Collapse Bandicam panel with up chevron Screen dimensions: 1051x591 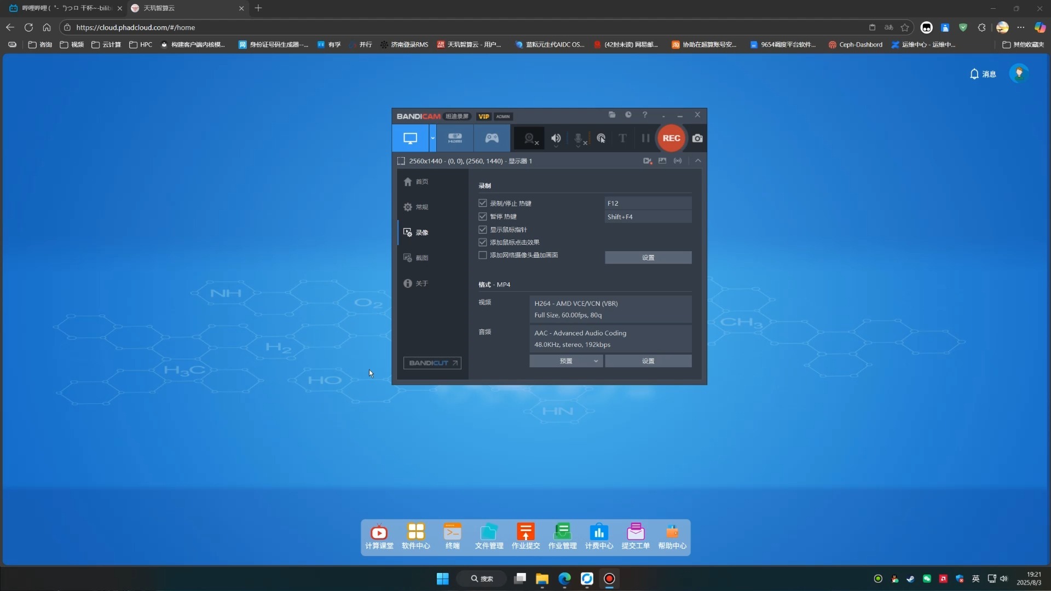[x=698, y=161]
